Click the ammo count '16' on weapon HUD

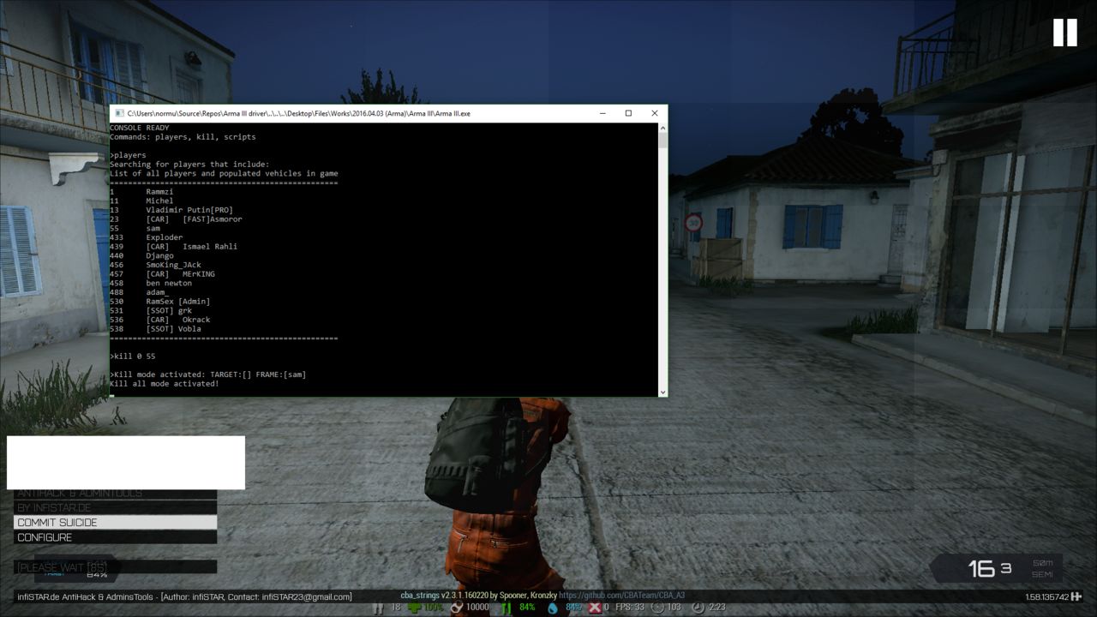[982, 568]
